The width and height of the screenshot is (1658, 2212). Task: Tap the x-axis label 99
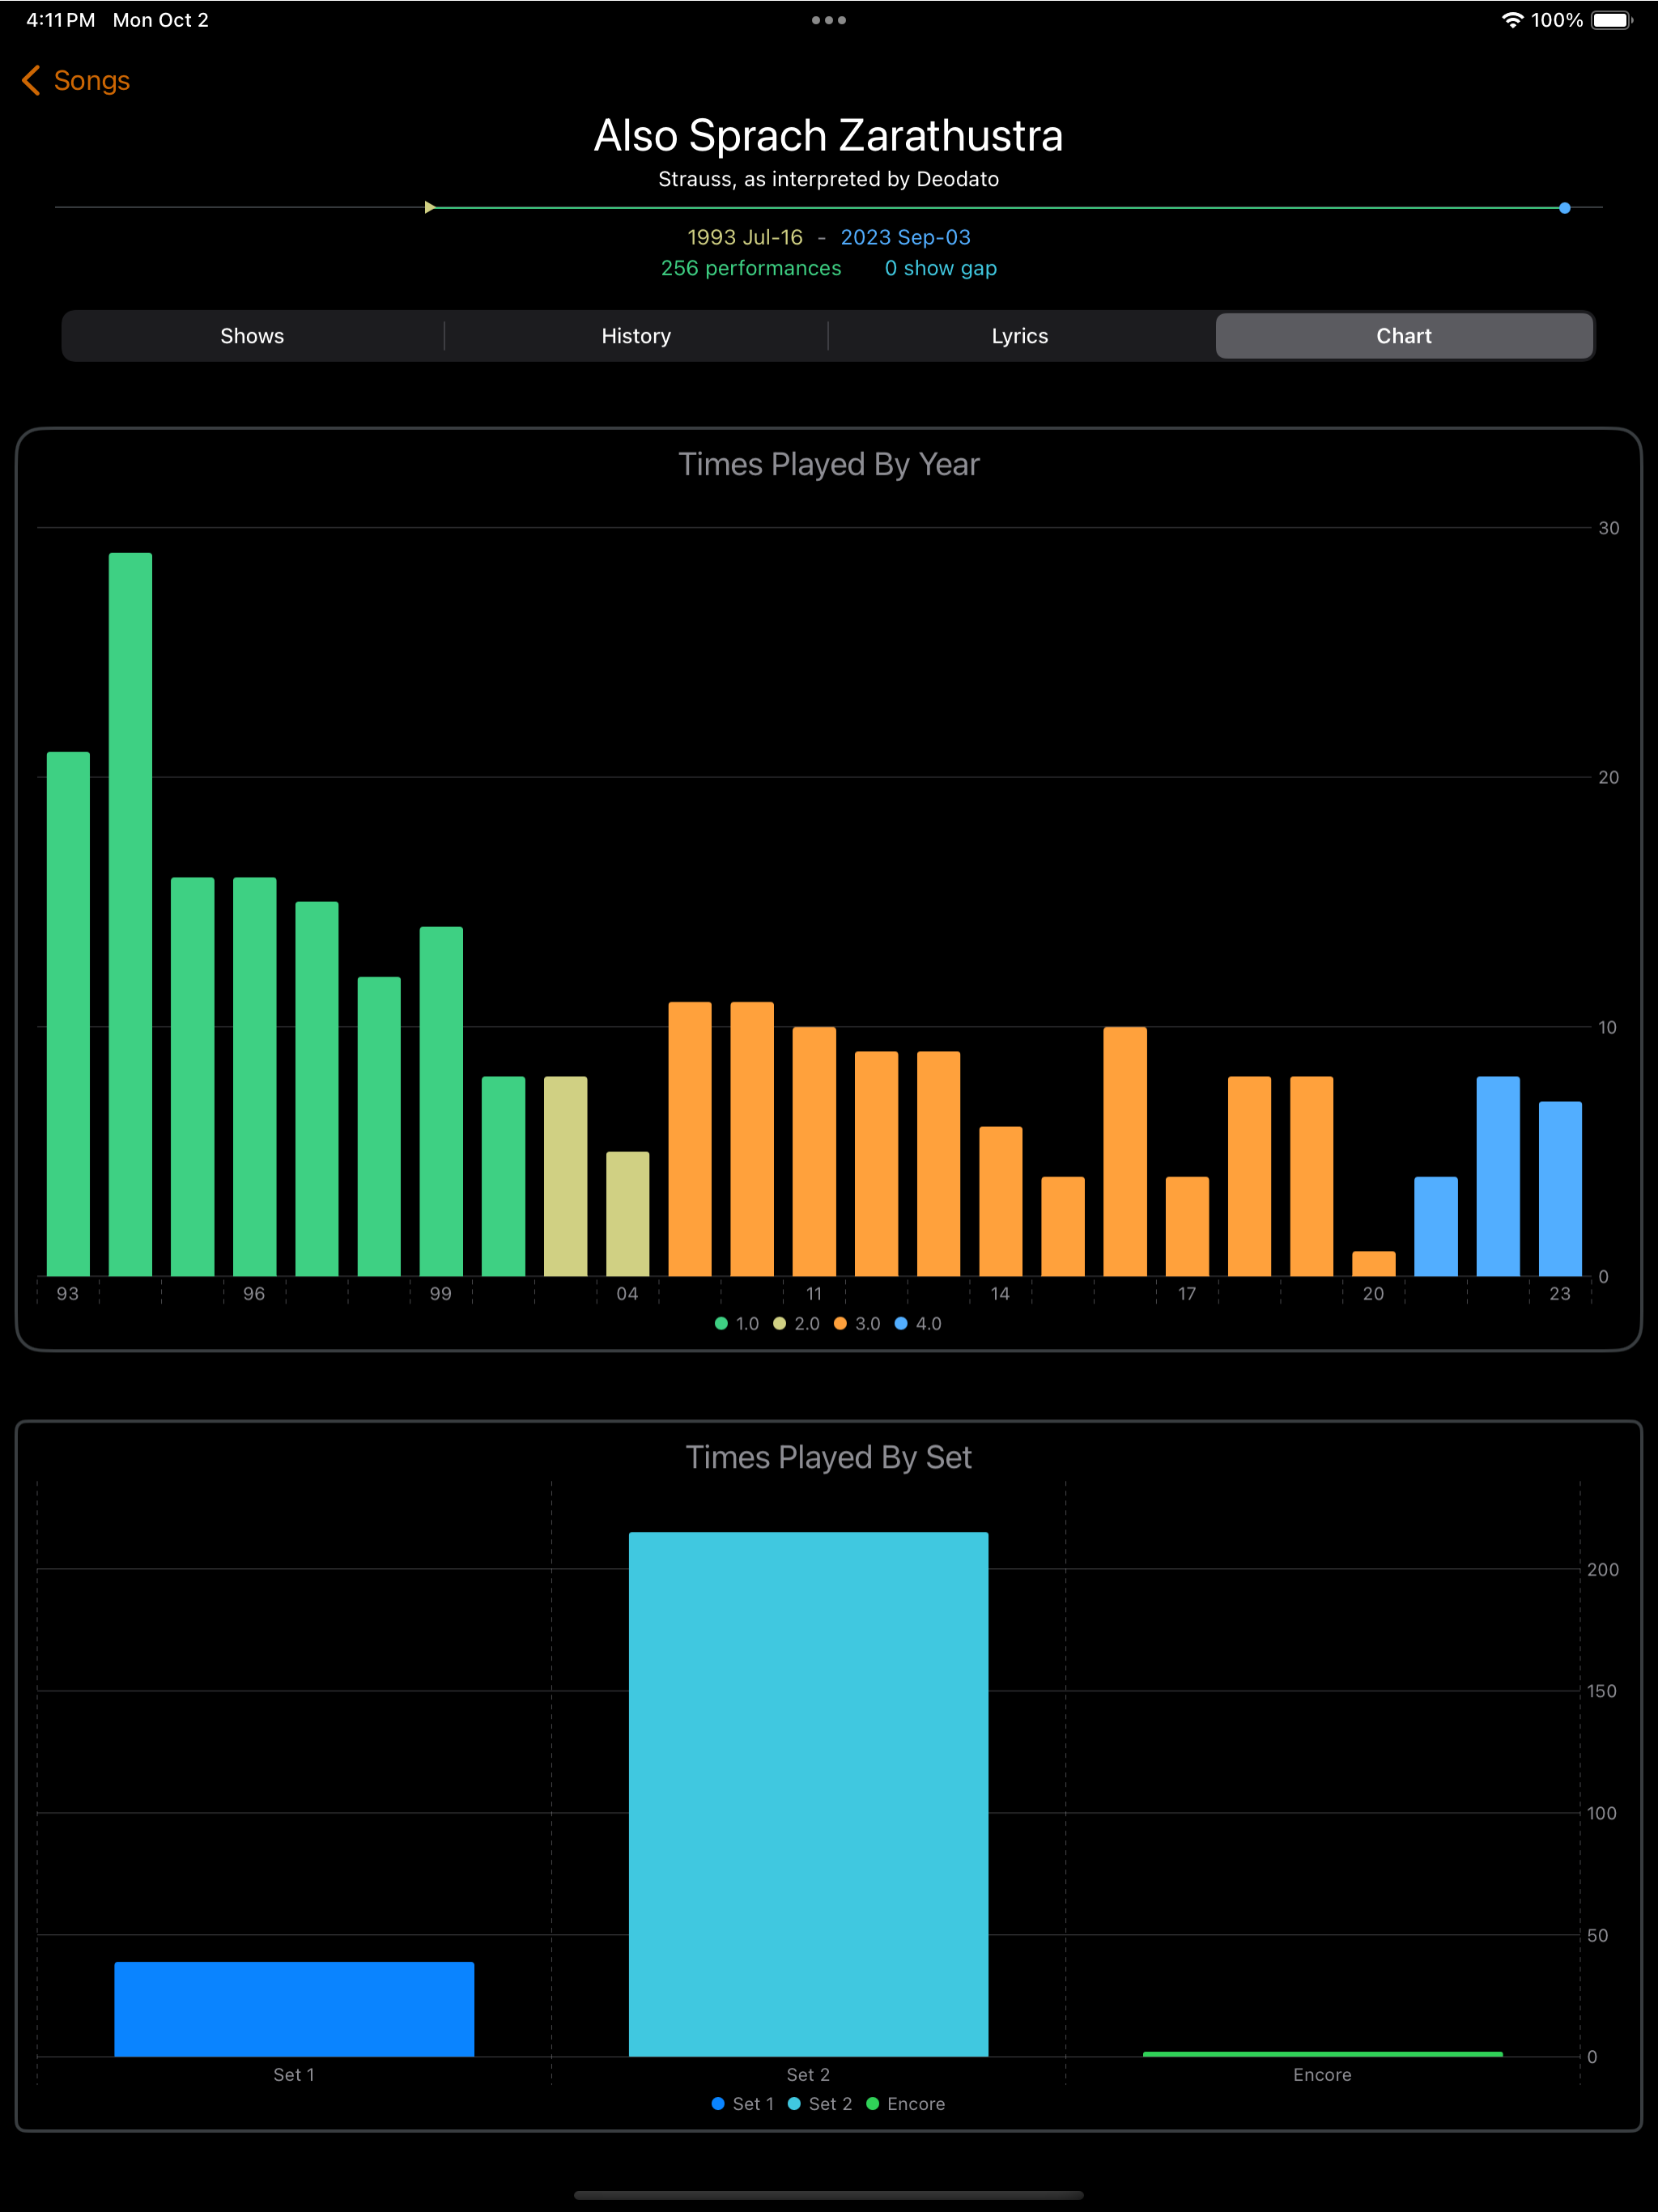point(441,1294)
